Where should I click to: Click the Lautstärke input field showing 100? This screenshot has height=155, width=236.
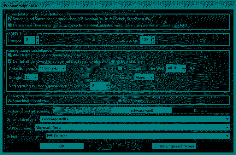point(145,40)
